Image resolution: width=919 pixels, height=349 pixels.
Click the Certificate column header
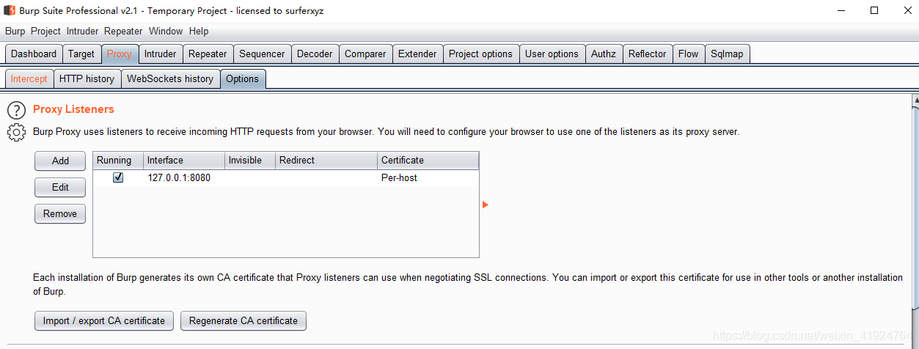coord(428,160)
